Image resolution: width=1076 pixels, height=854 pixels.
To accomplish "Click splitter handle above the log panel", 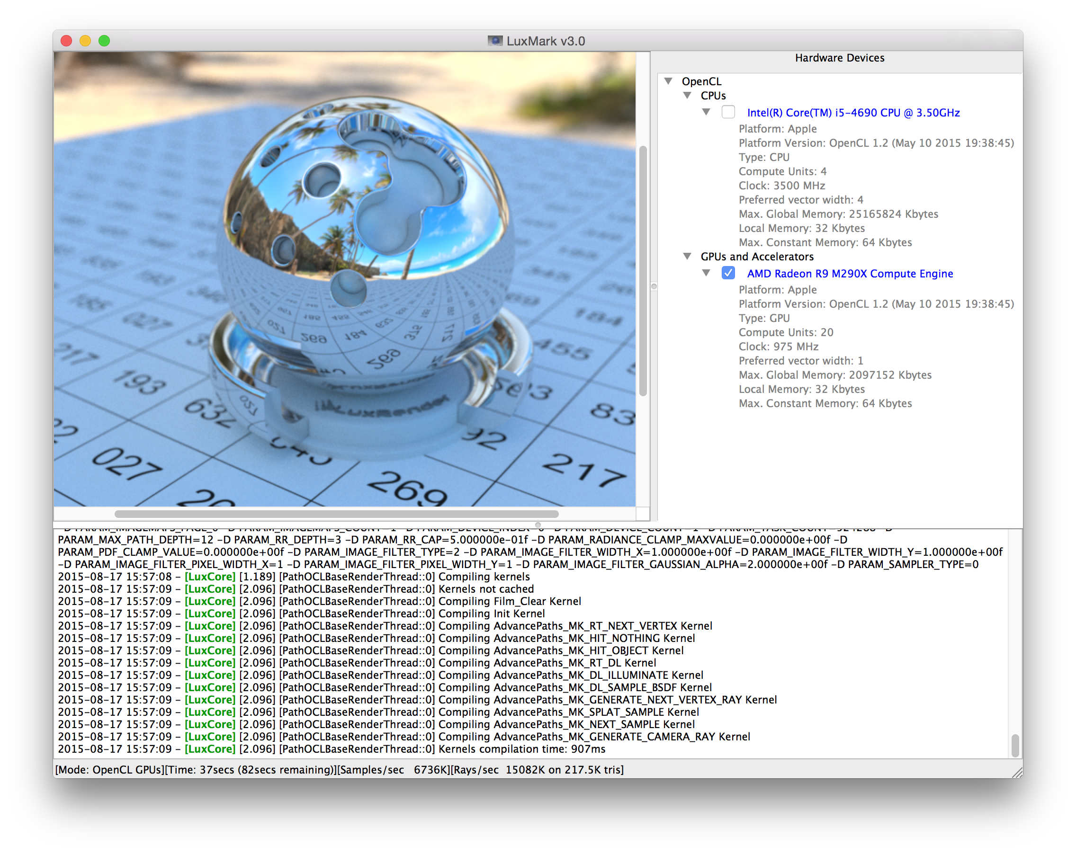I will click(x=538, y=525).
